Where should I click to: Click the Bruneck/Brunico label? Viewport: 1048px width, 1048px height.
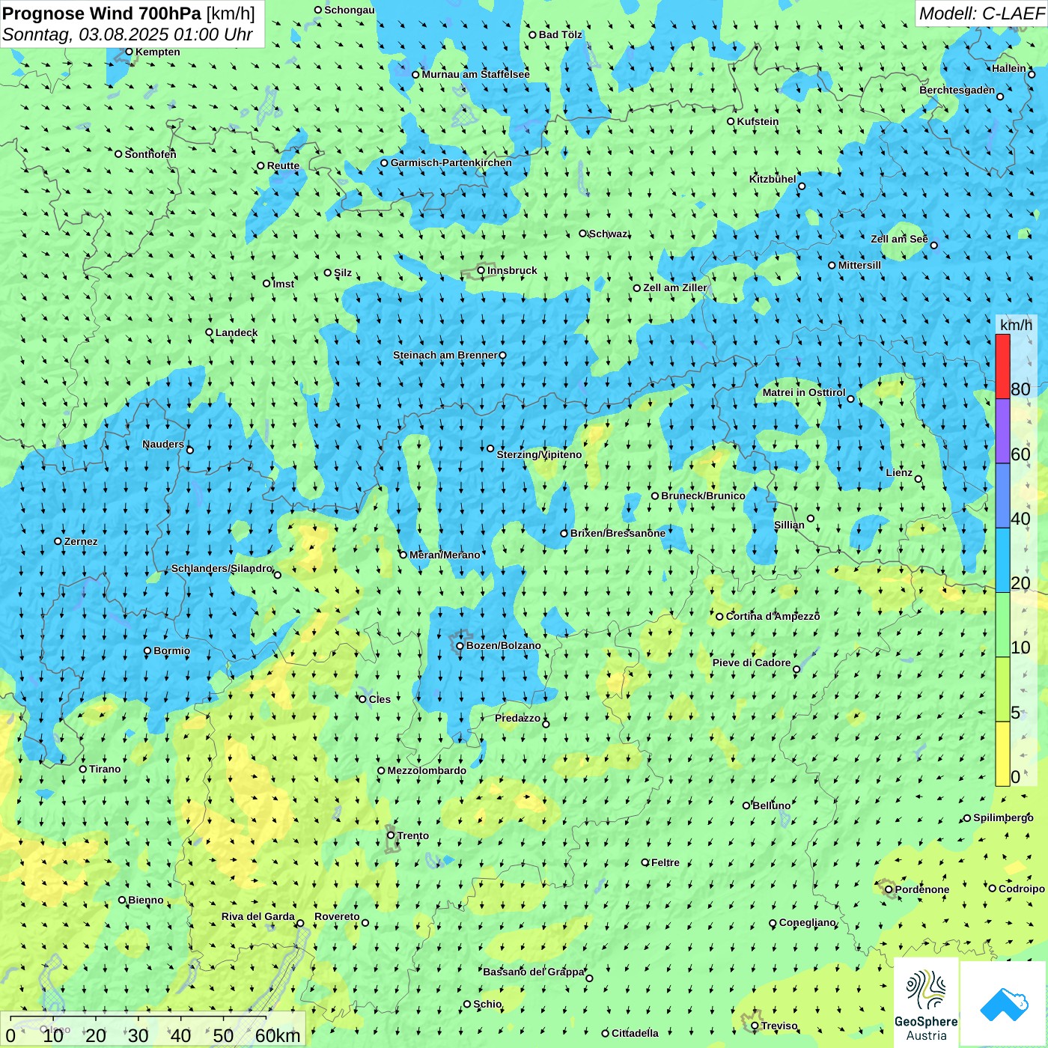(x=703, y=496)
